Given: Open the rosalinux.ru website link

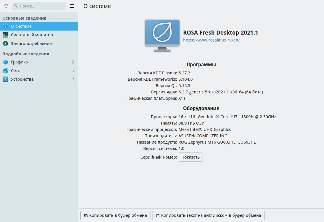Looking at the screenshot, I should (x=211, y=40).
